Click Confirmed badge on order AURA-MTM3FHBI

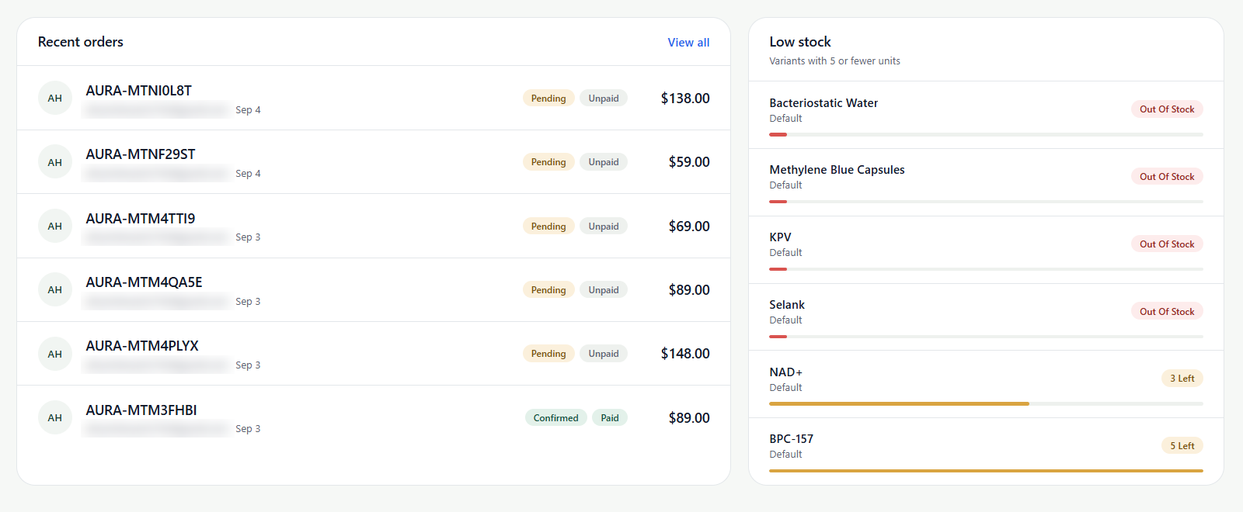pos(556,417)
